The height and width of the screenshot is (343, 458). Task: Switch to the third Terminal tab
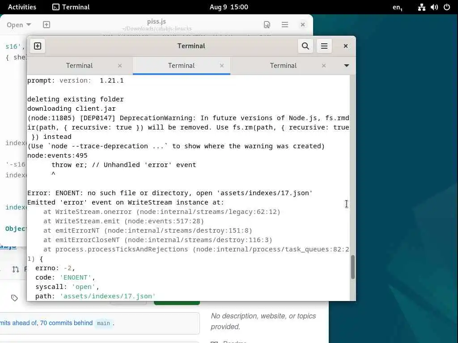(x=283, y=66)
